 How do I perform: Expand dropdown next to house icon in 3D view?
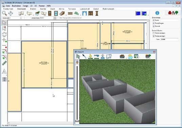point(126,58)
